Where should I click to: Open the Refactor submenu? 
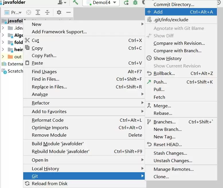tap(41, 103)
